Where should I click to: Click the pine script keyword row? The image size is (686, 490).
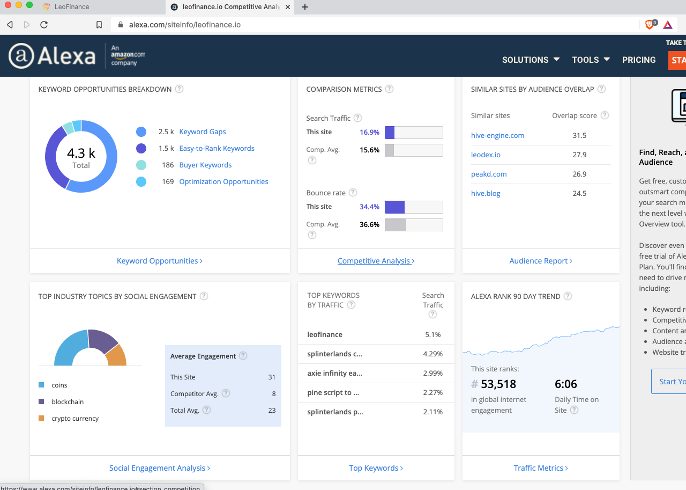pyautogui.click(x=376, y=392)
